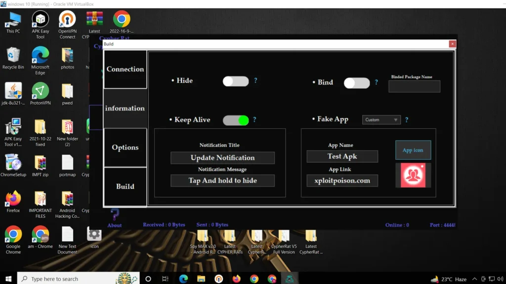Open the About question mark icon

coord(115,215)
